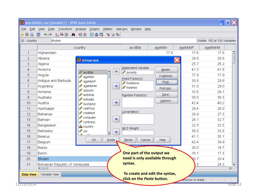Viewport: 257px width, 193px height.
Task: Open the Utilities menu
Action: [x=107, y=29]
